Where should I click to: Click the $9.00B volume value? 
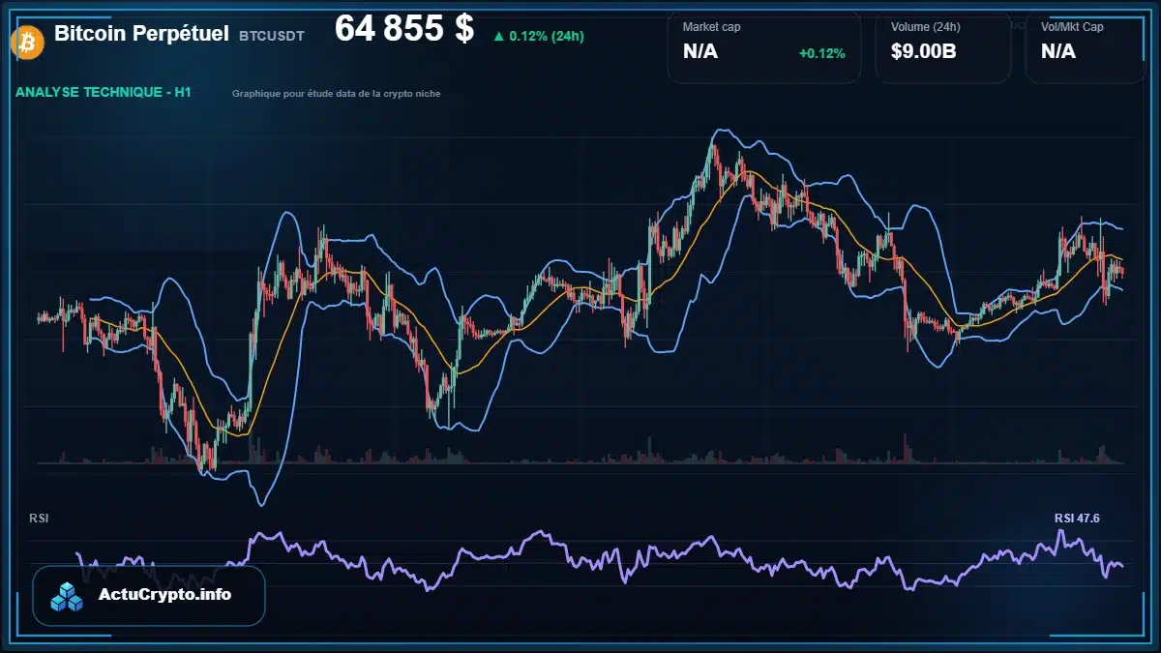click(x=924, y=52)
